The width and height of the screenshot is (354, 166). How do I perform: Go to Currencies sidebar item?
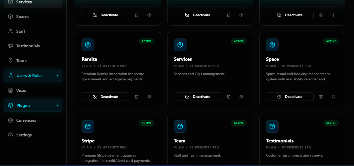point(26,120)
